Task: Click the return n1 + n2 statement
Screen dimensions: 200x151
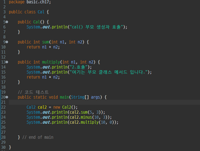Action: click(x=43, y=47)
